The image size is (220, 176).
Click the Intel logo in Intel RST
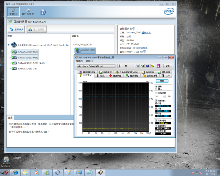pos(169,11)
